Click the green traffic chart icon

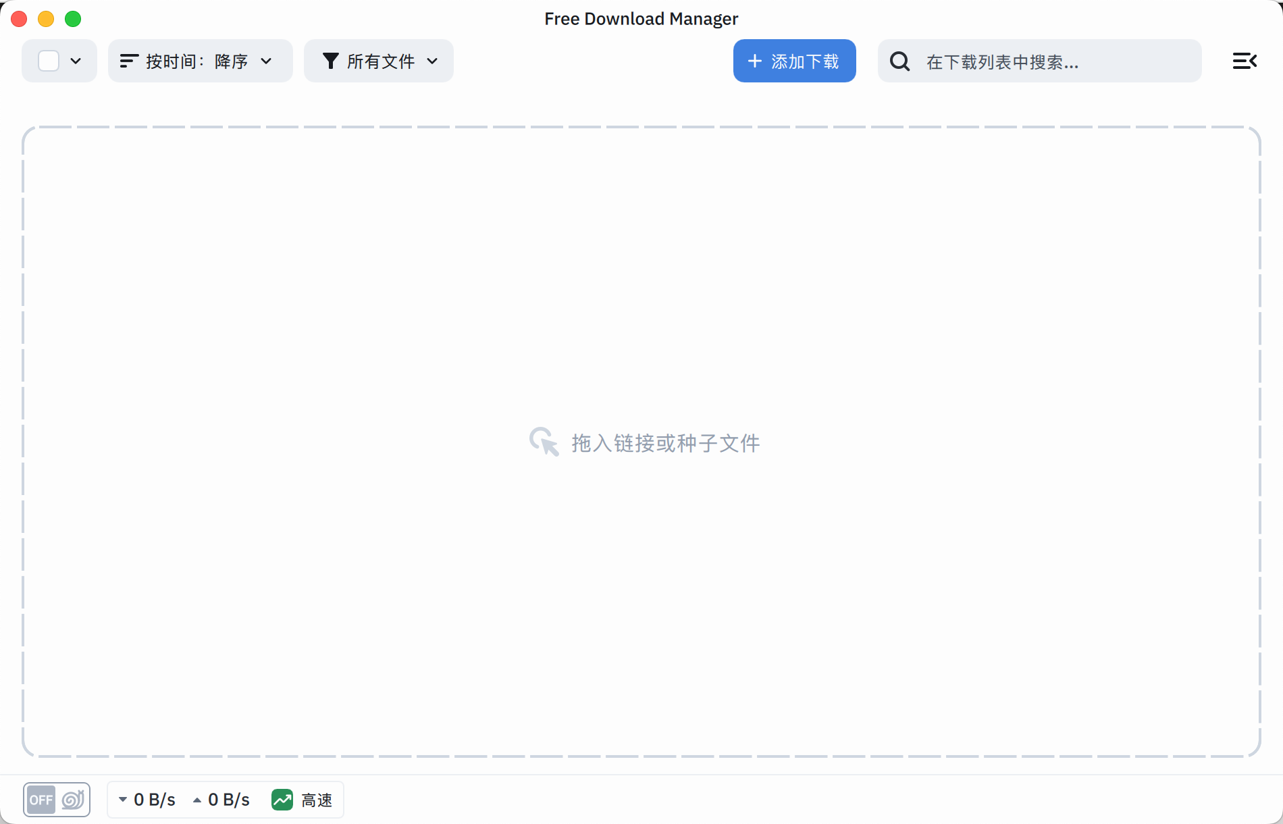click(282, 800)
